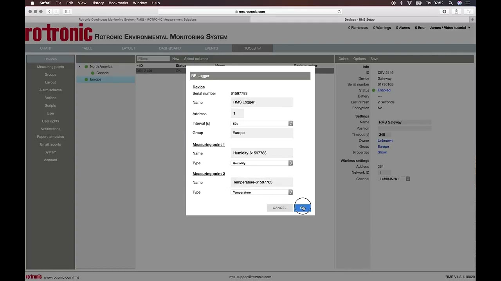The height and width of the screenshot is (281, 501).
Task: Open the Apple menu
Action: click(x=32, y=3)
